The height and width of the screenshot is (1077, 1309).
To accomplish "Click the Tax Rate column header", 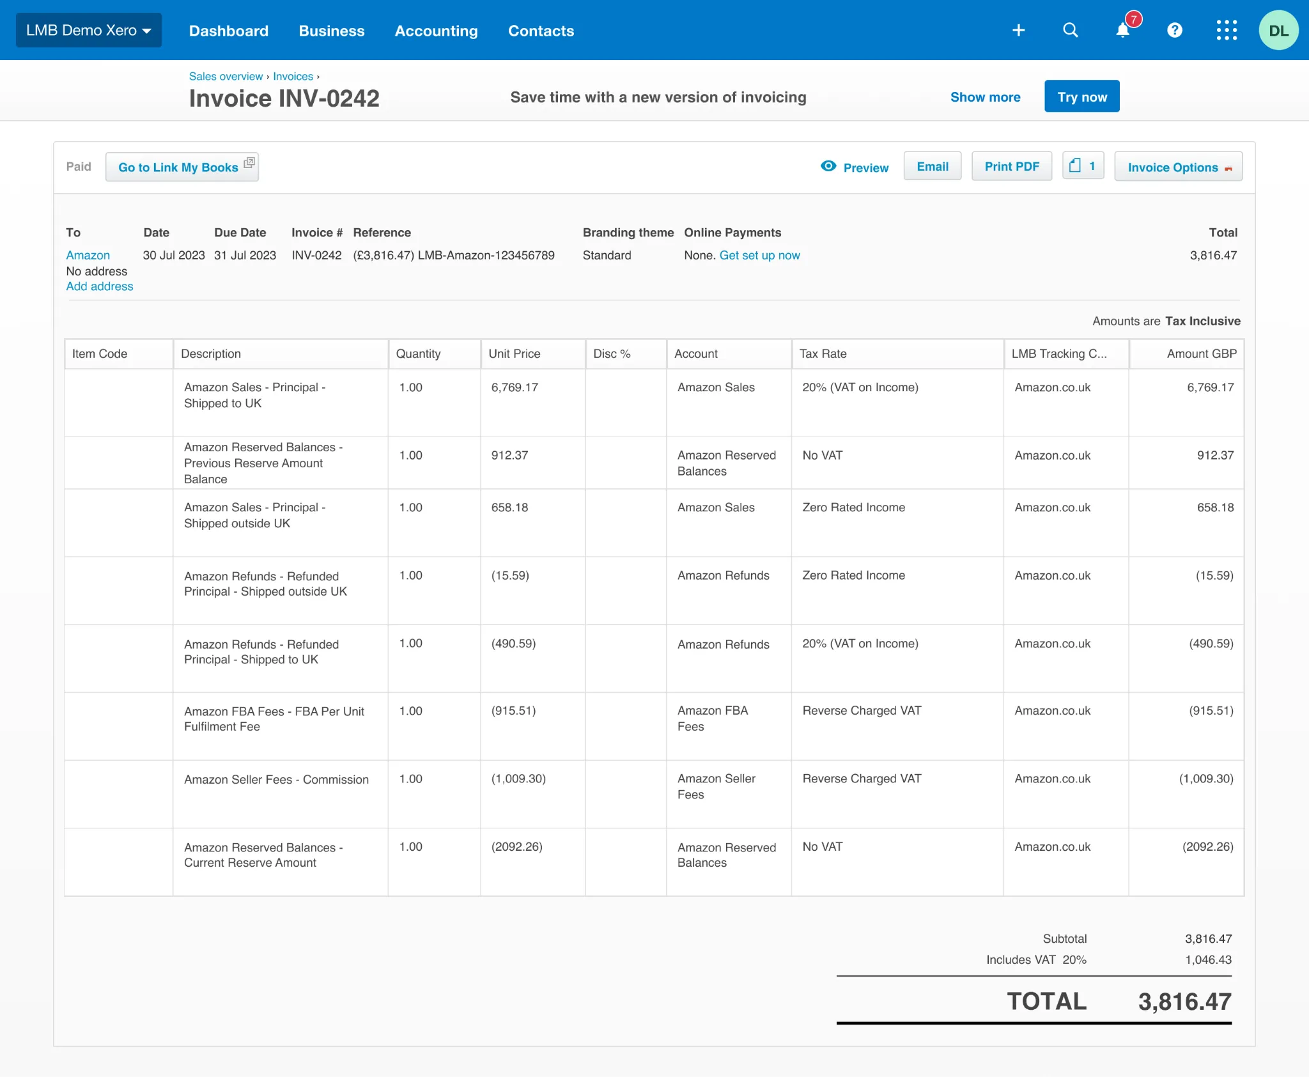I will coord(897,353).
